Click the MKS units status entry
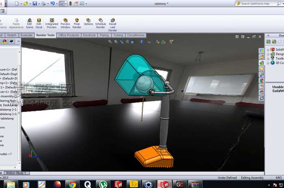 [279, 178]
